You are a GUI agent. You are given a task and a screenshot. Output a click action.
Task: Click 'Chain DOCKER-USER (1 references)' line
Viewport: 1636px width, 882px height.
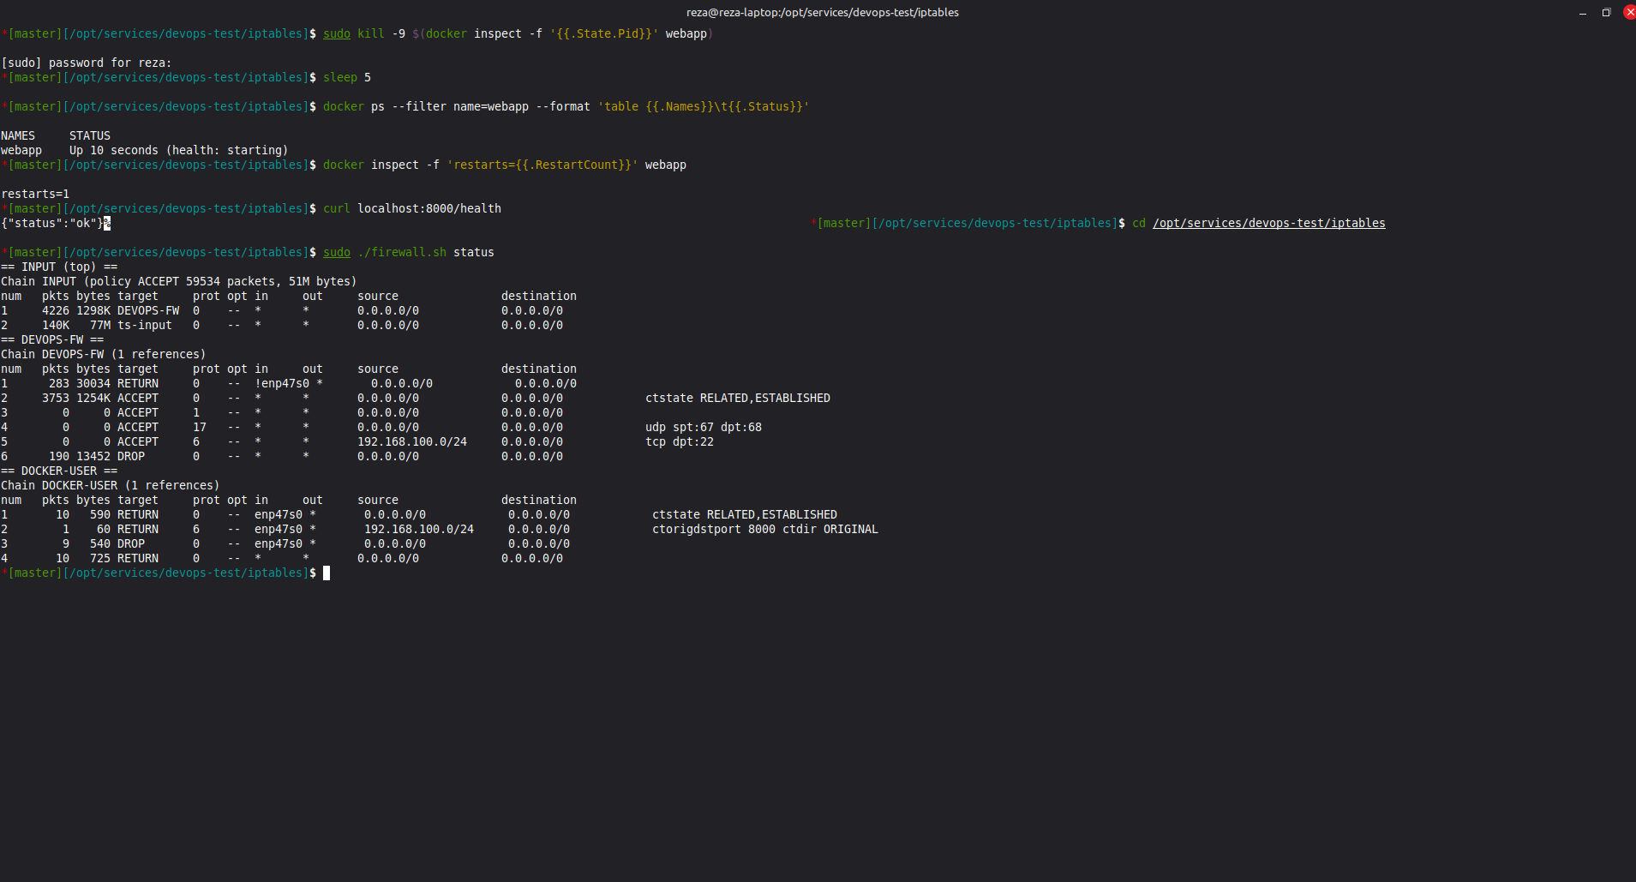[x=111, y=485]
